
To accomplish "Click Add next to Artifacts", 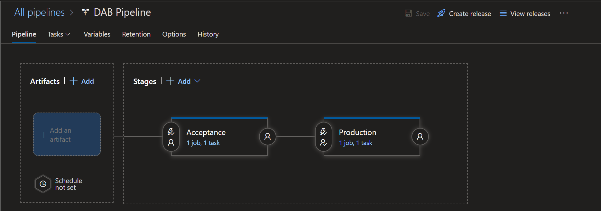I will coord(82,81).
